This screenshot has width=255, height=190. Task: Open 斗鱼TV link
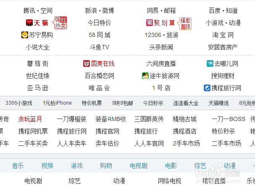point(100,47)
